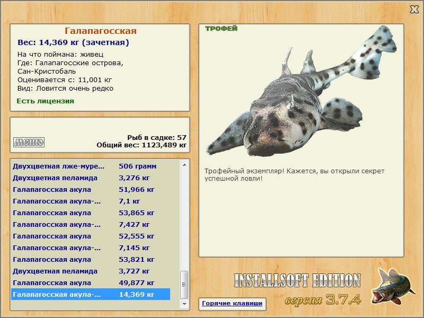Click the trophy shark picture
Viewport: 424px width, 318px height.
pyautogui.click(x=302, y=91)
